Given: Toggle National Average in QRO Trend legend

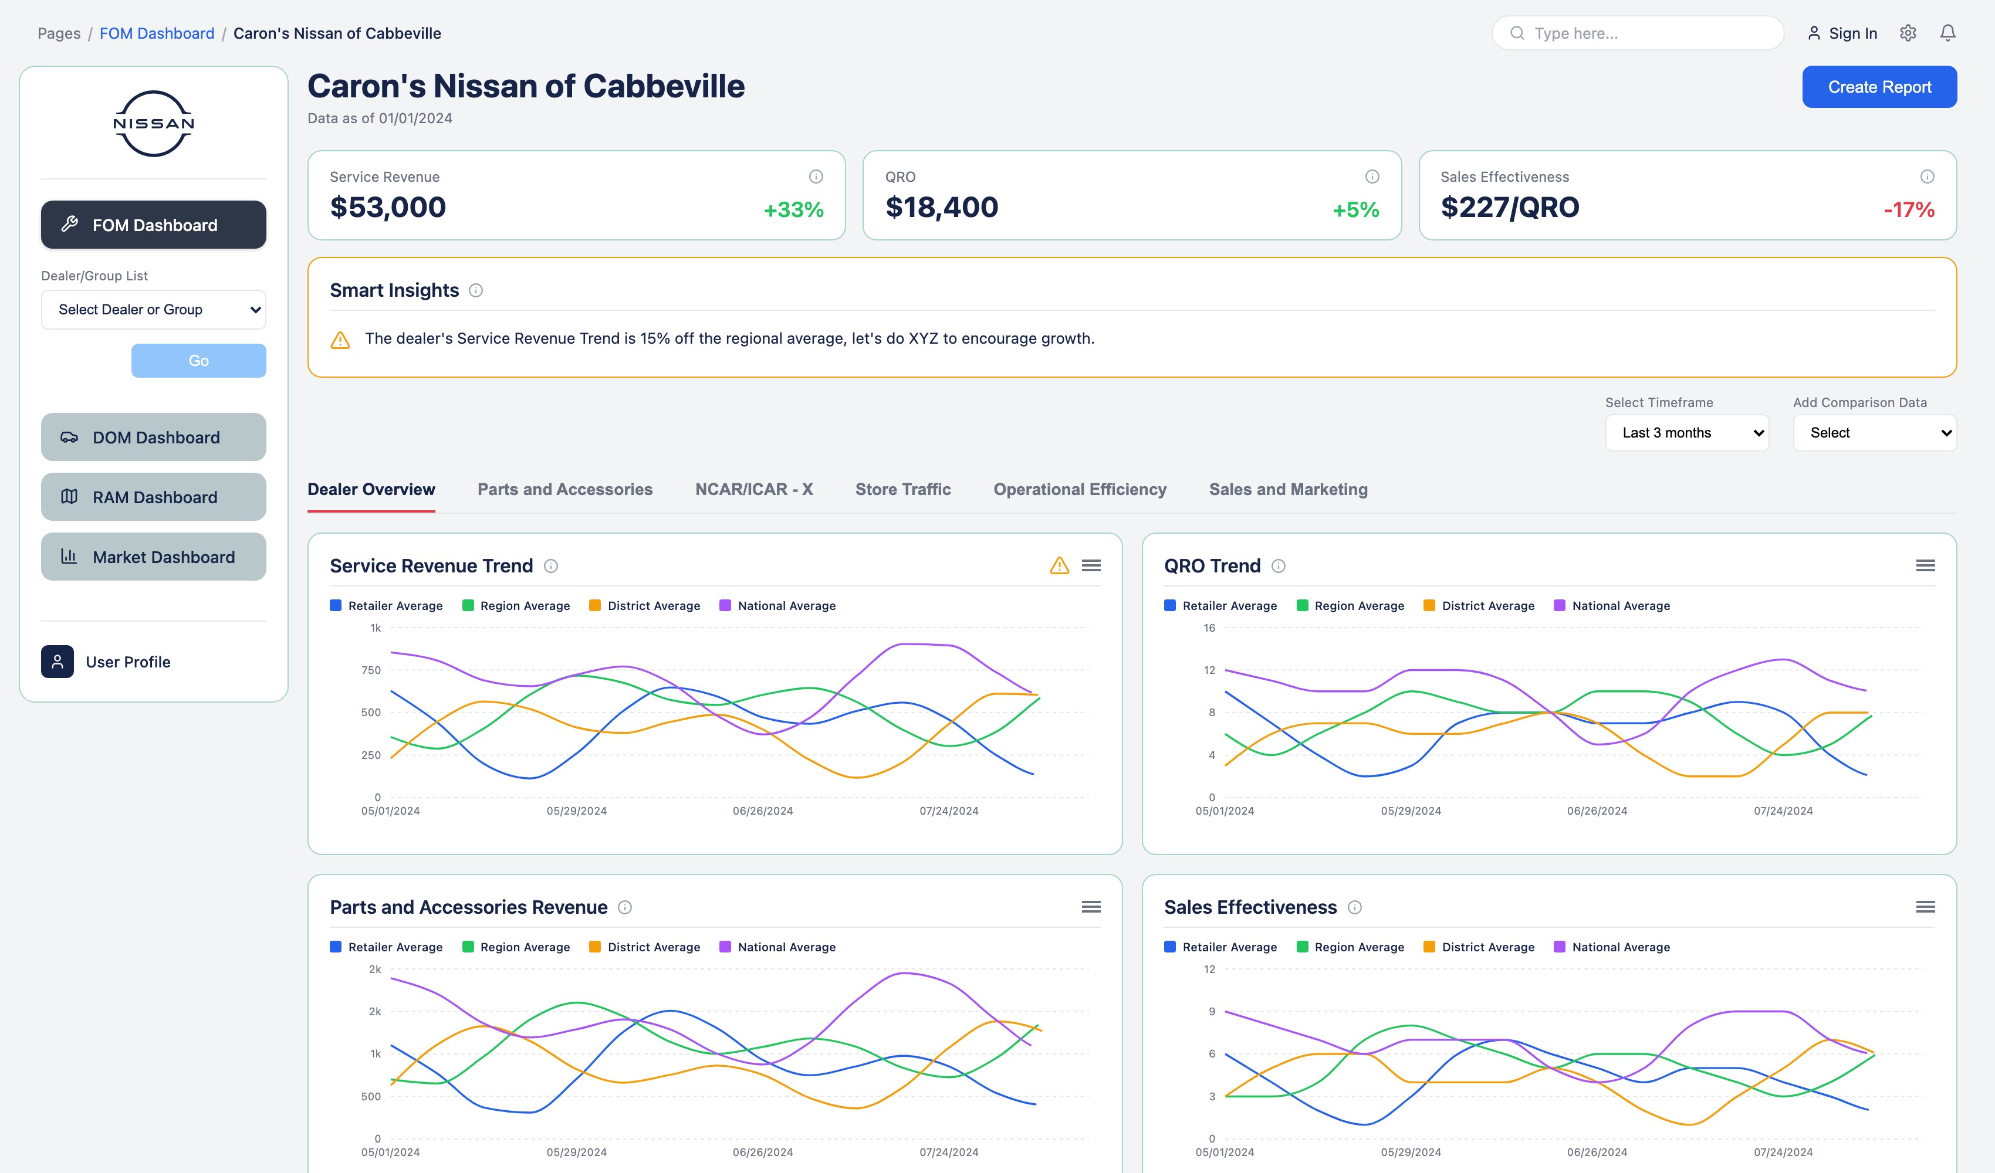Looking at the screenshot, I should click(x=1612, y=605).
